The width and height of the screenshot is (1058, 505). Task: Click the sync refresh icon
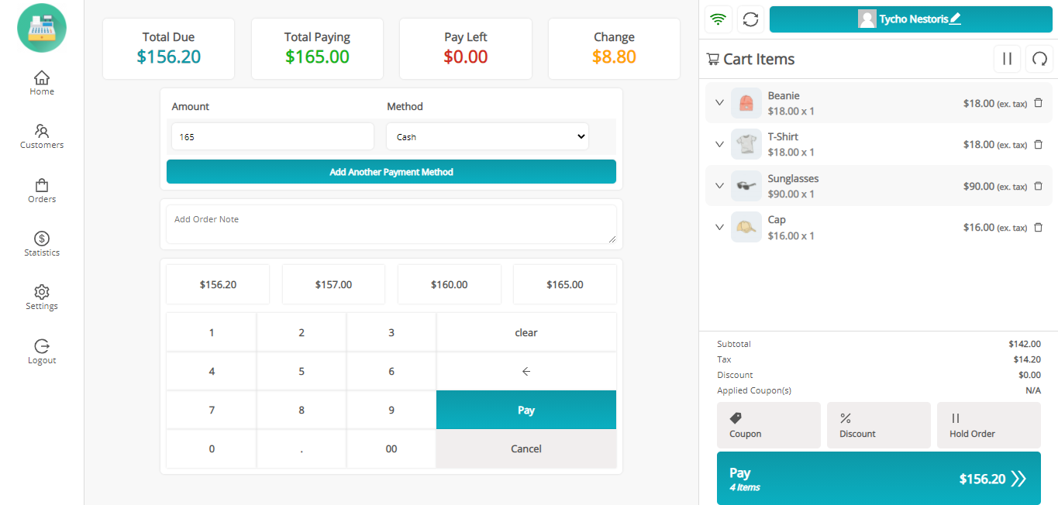click(750, 19)
